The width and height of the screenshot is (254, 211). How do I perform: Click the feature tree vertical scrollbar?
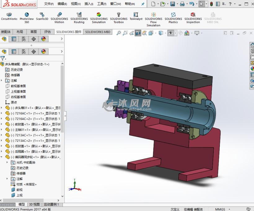pos(62,99)
